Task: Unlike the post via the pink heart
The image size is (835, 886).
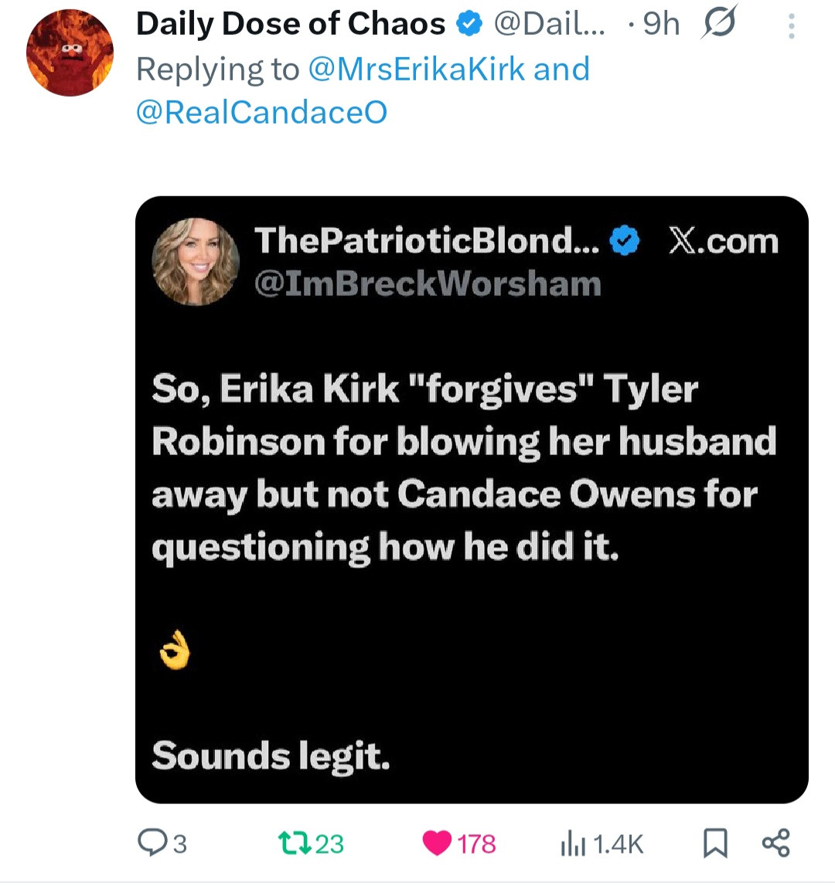Action: [x=437, y=844]
